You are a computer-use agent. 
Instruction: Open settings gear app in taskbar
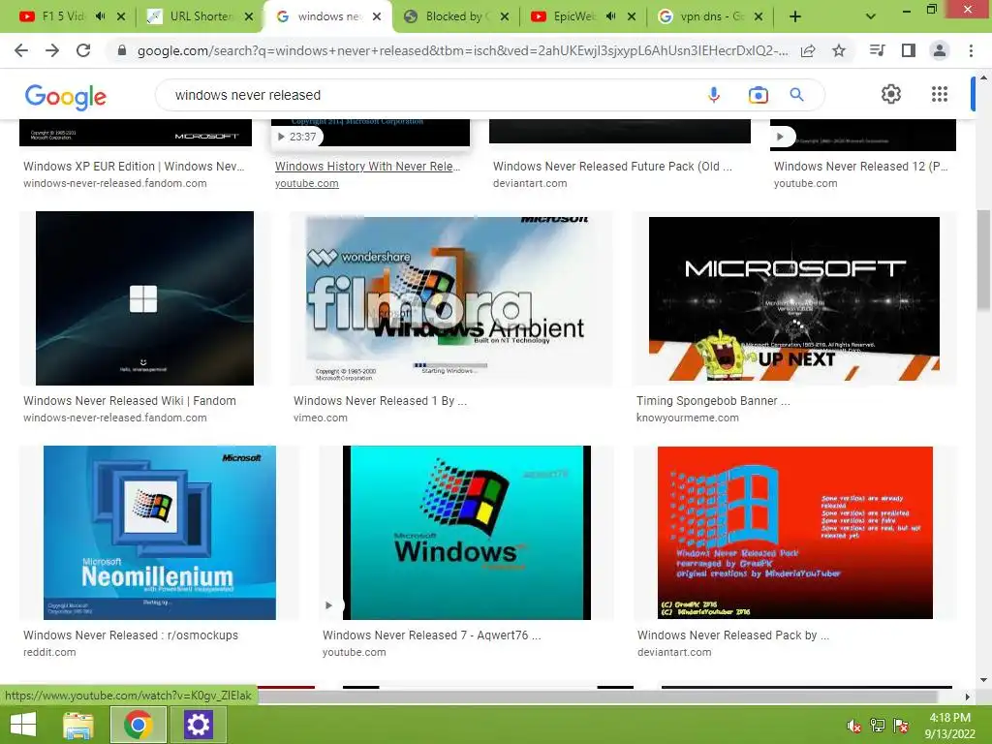198,725
